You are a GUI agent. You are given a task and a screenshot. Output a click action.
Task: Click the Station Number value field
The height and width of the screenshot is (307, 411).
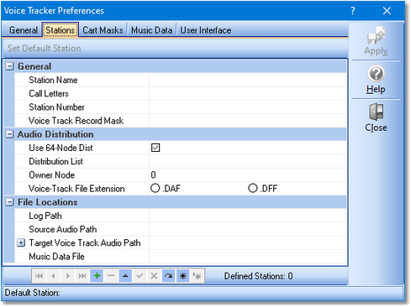[x=248, y=107]
